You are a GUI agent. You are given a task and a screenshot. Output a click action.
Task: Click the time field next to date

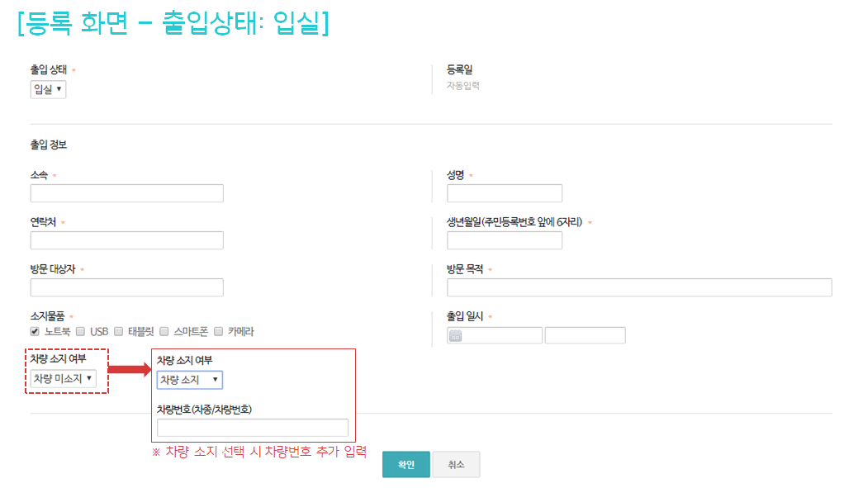585,335
